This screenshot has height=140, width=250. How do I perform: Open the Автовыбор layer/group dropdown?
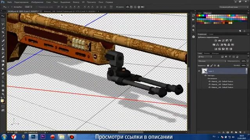[29, 7]
